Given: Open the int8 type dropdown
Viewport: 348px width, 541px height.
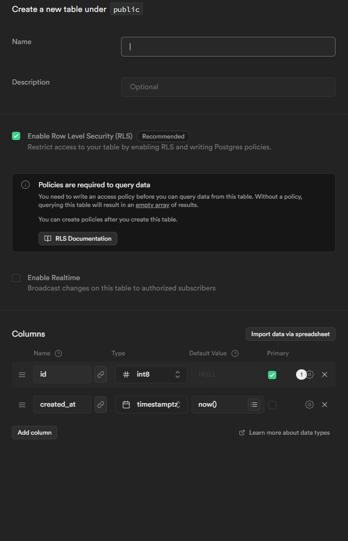Looking at the screenshot, I should pos(151,374).
